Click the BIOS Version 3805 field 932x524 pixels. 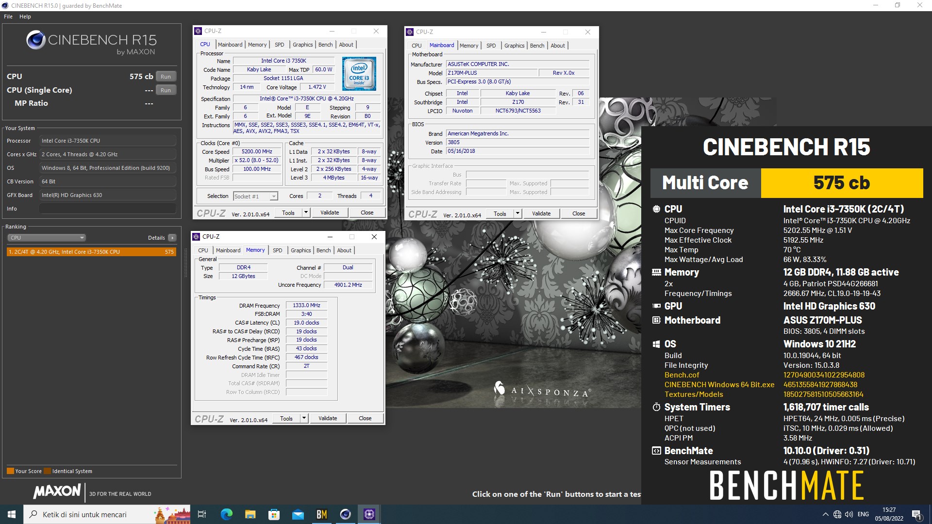click(x=517, y=143)
